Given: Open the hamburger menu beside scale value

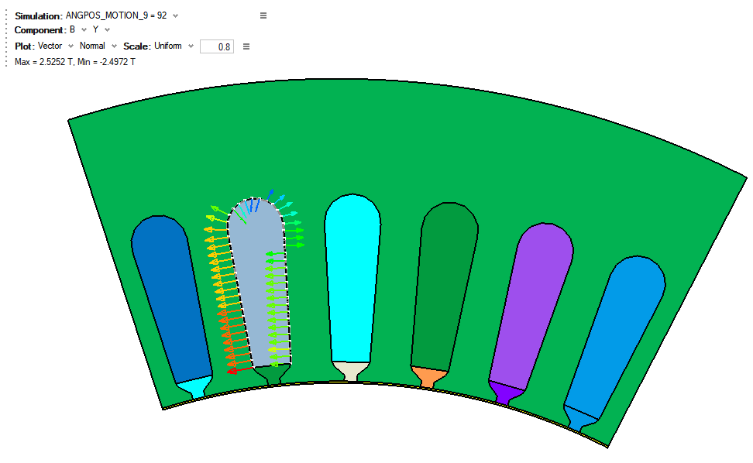Looking at the screenshot, I should click(x=246, y=46).
